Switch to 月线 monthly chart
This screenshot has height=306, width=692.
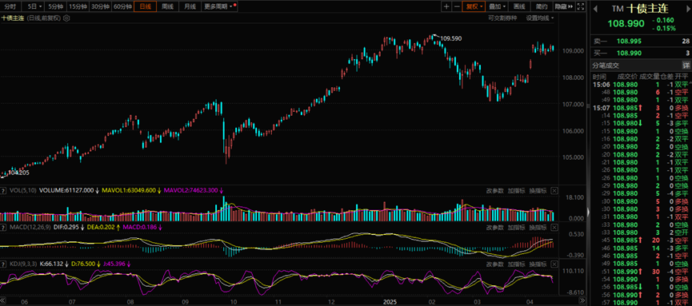pos(190,6)
